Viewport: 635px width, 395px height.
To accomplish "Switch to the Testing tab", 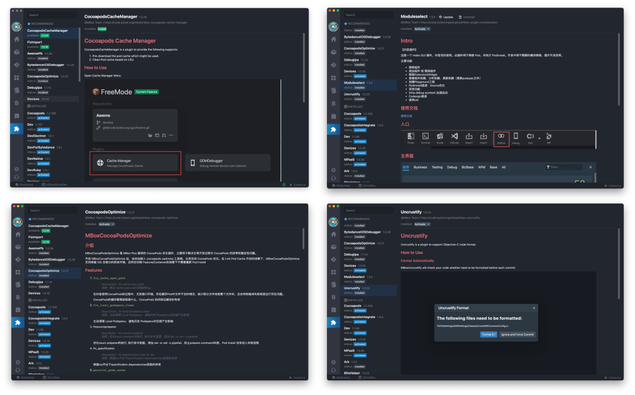I will pos(437,167).
